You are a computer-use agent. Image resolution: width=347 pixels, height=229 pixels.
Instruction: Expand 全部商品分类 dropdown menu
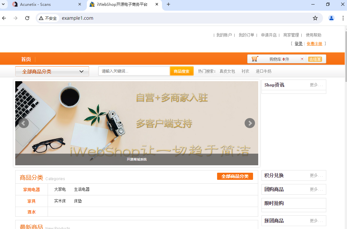(x=52, y=71)
